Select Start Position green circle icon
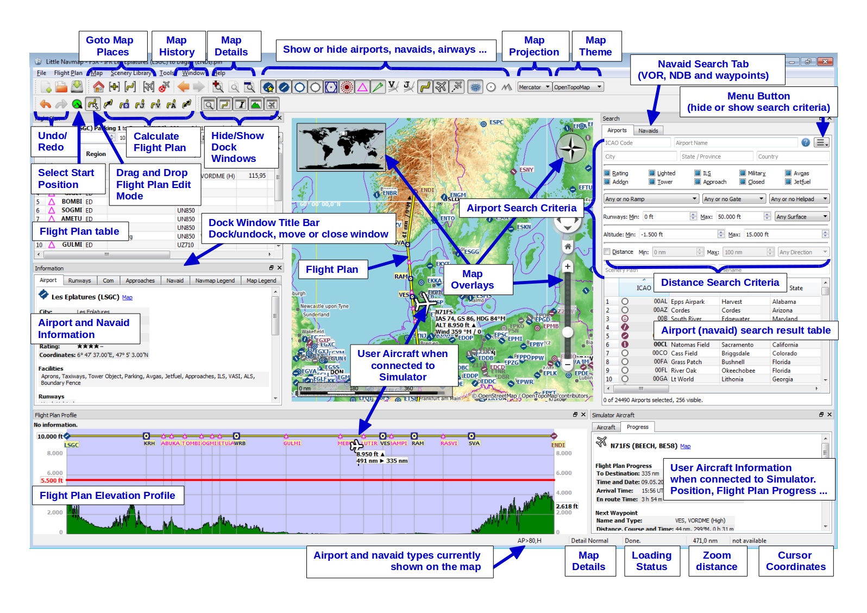This screenshot has width=867, height=613. (x=77, y=104)
